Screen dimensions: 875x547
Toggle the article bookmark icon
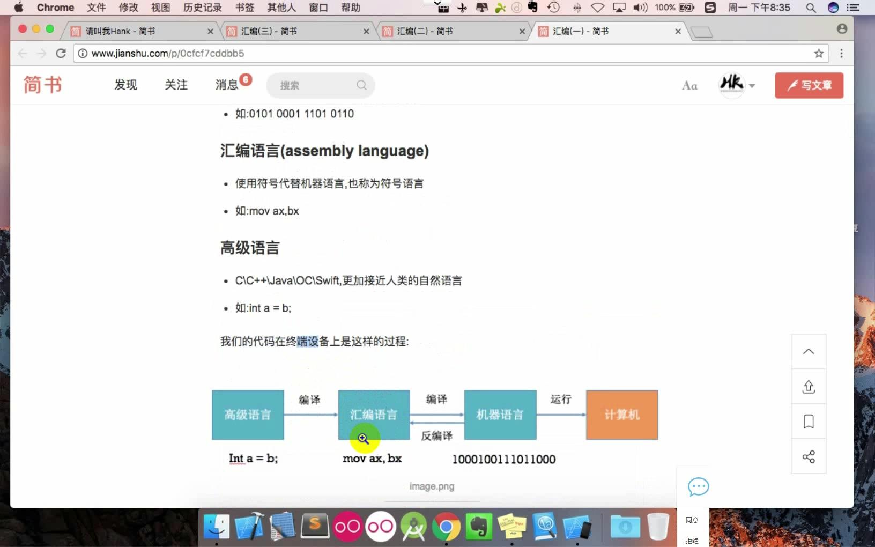pos(809,422)
